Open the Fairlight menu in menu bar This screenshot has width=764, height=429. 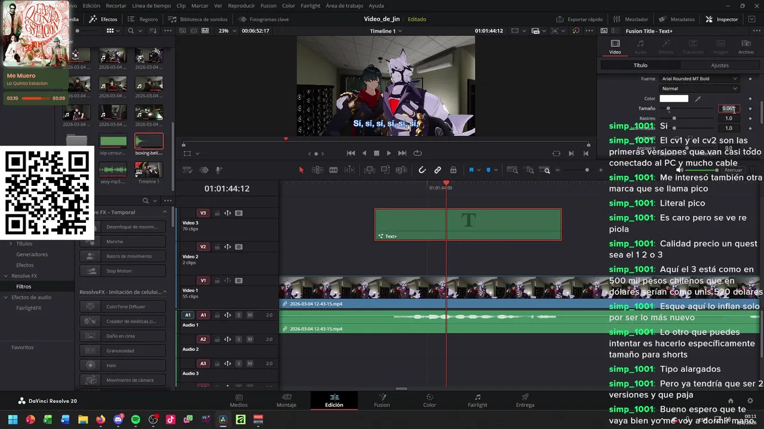310,5
